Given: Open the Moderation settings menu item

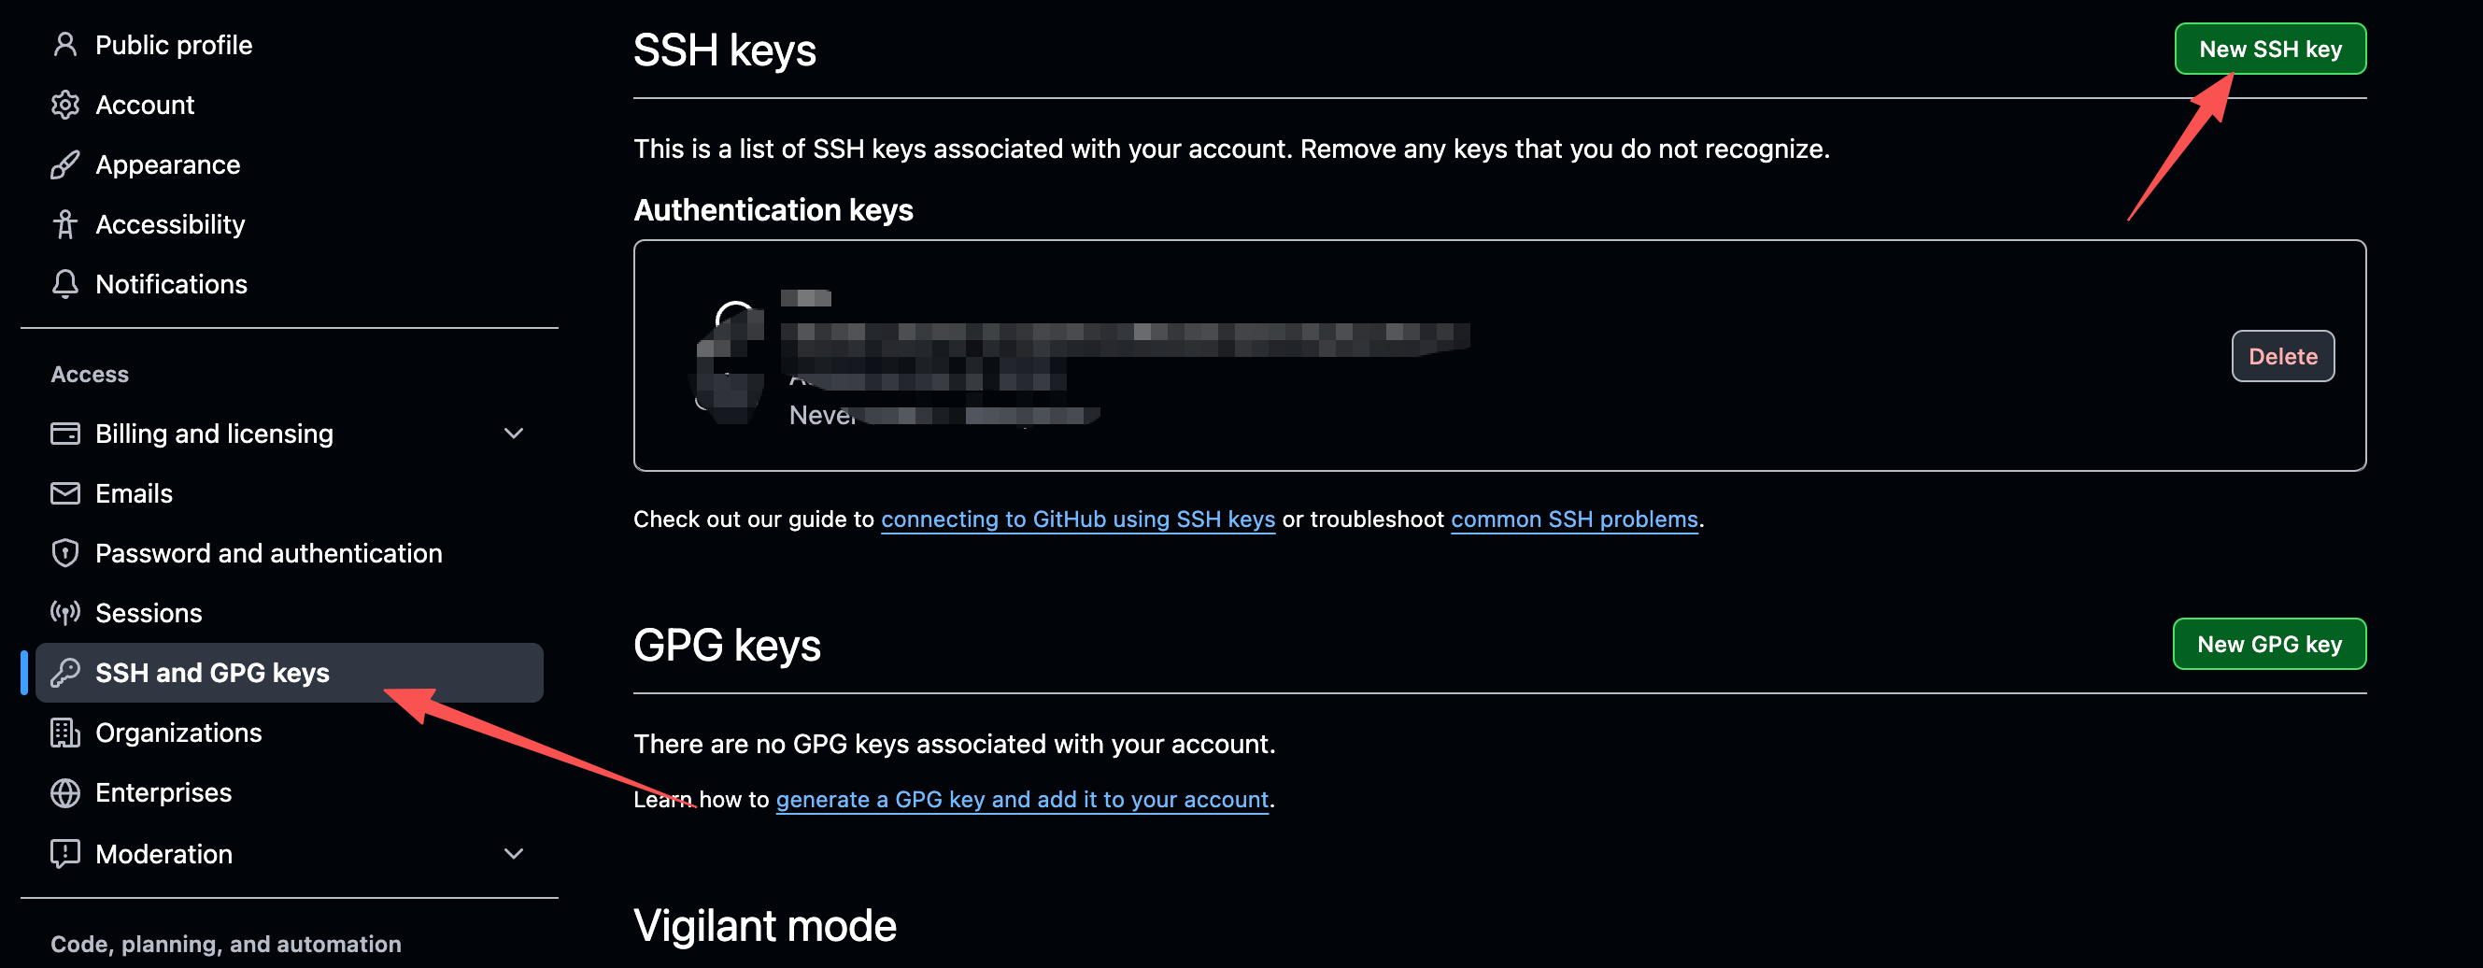Looking at the screenshot, I should [163, 854].
